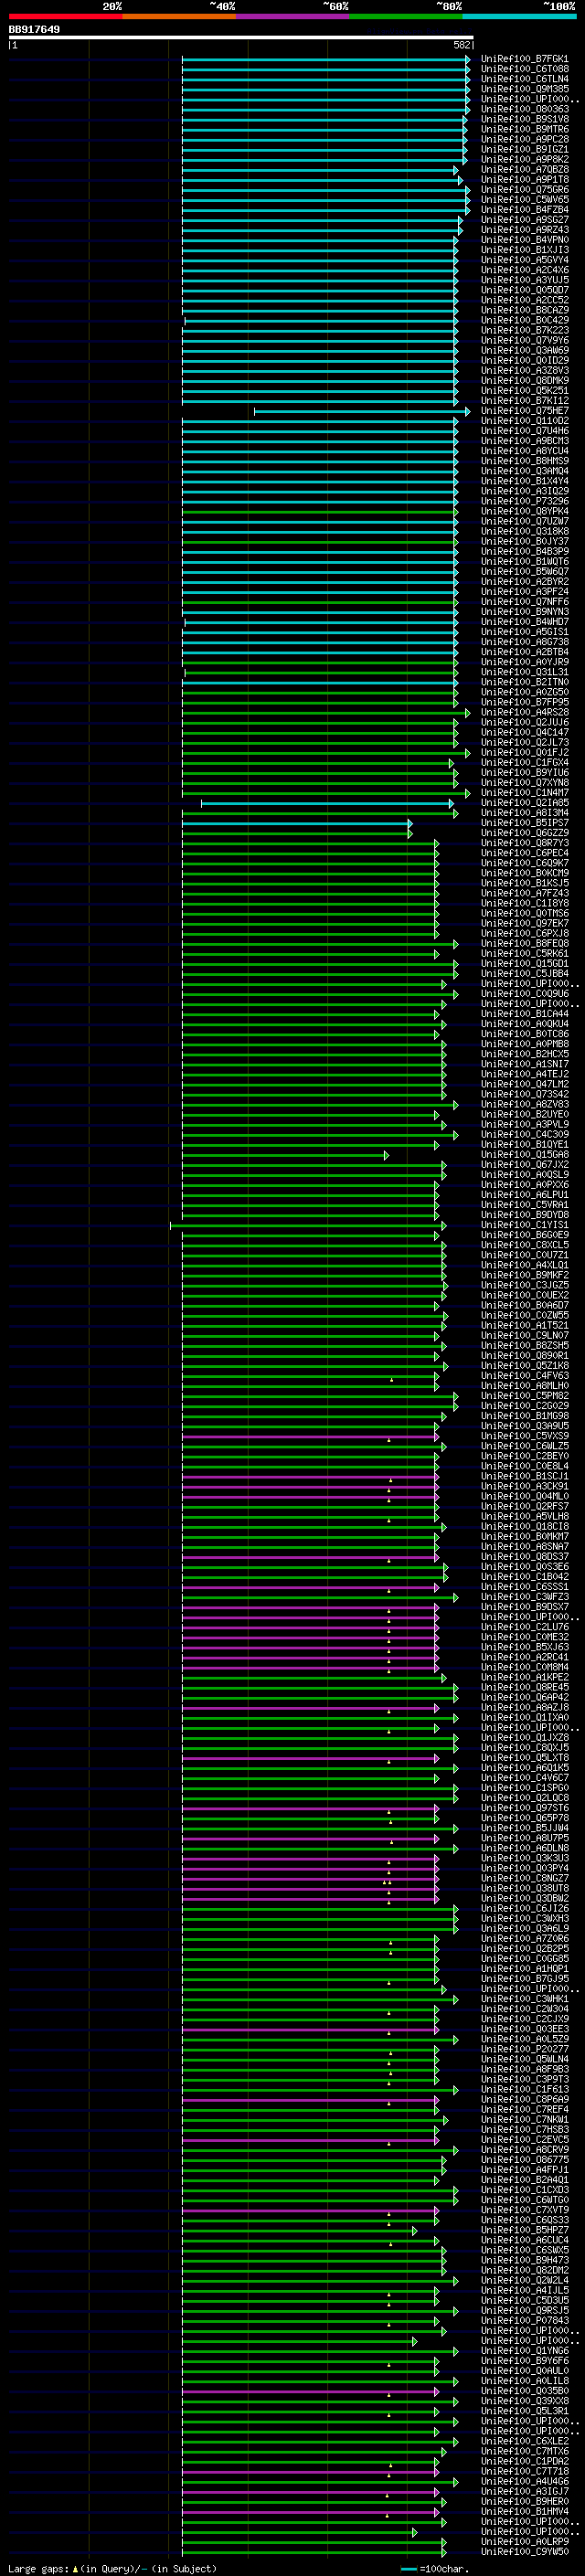The image size is (585, 2576).
Task: Open hit UniRef100_Q8YPK4
Action: [525, 511]
